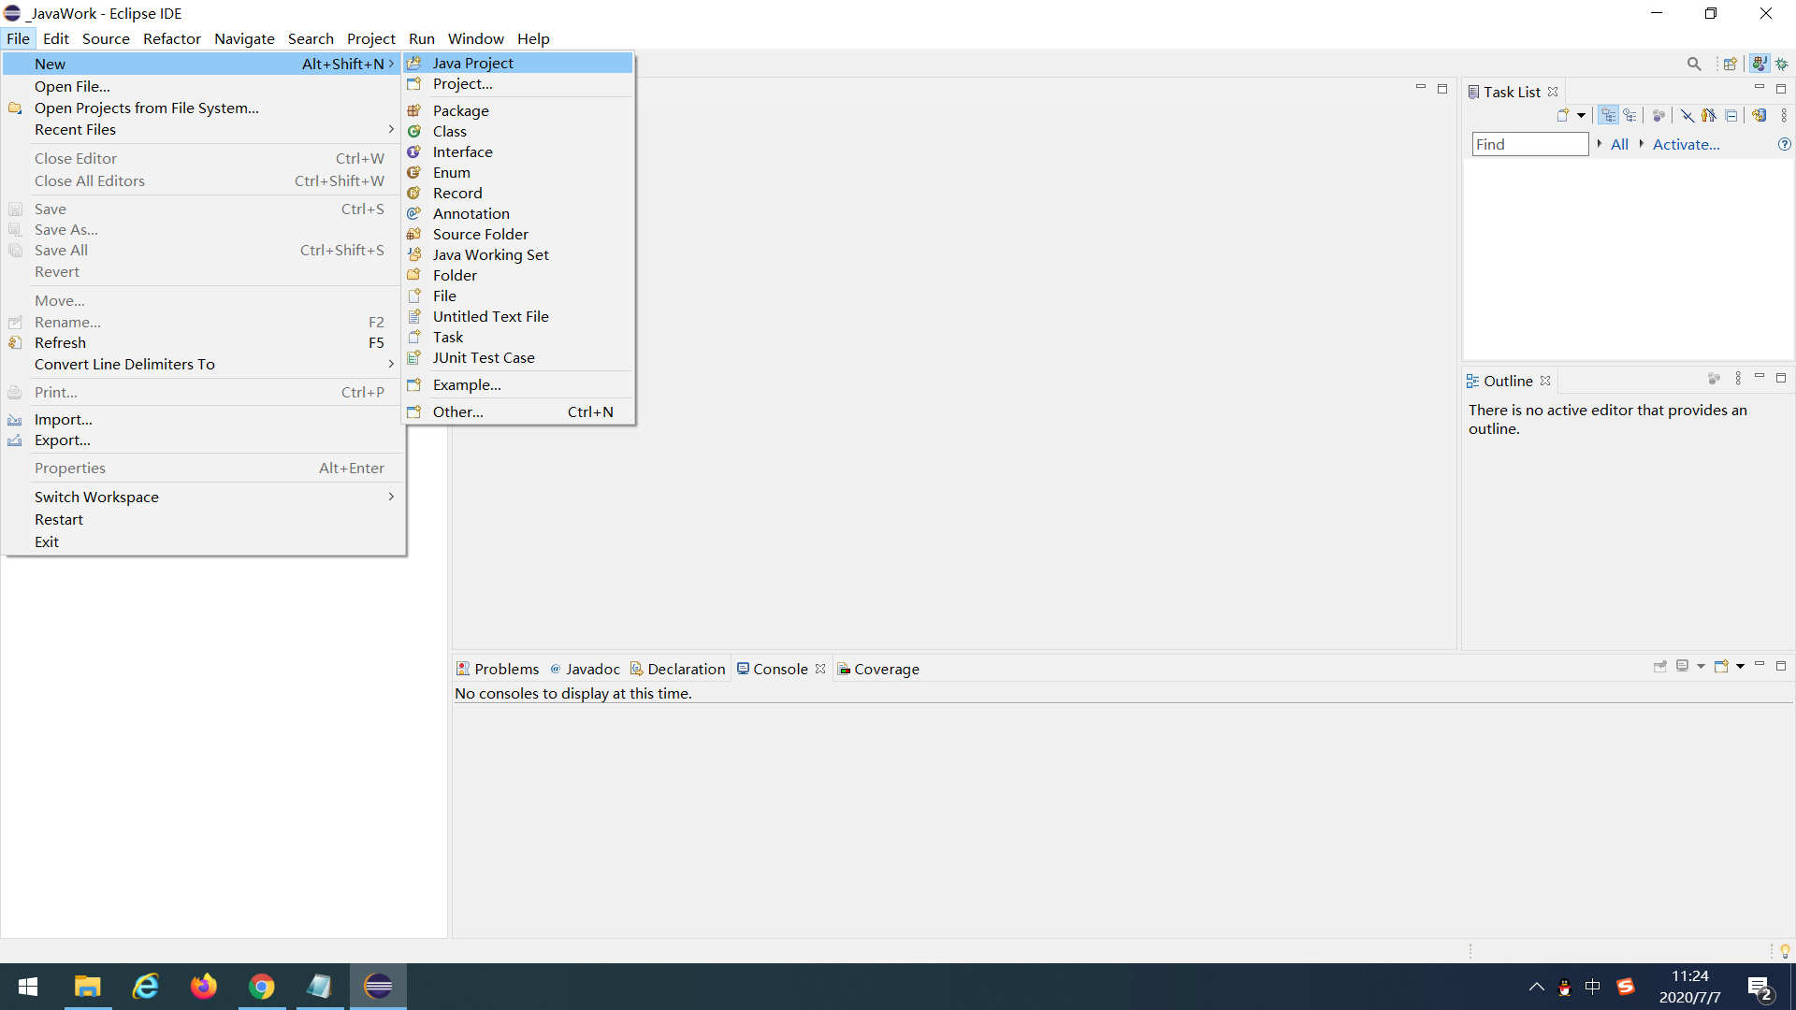Click the Untitled Text File icon
Image resolution: width=1796 pixels, height=1010 pixels.
(413, 316)
